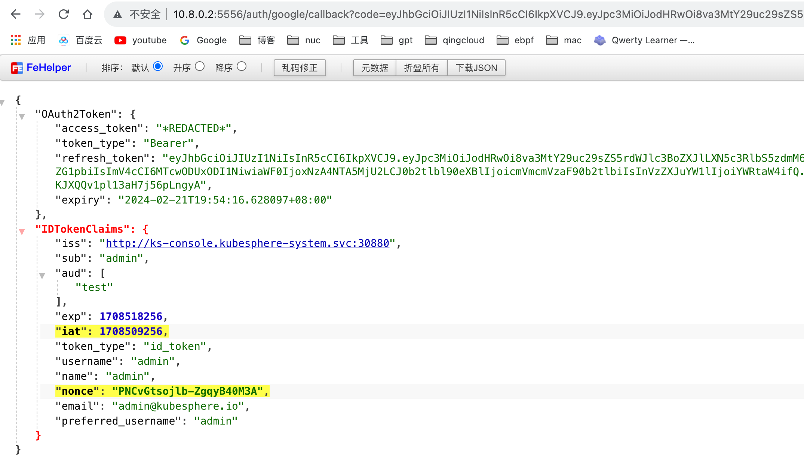The image size is (804, 466).
Task: Click the 乱码修正 button
Action: pos(300,68)
